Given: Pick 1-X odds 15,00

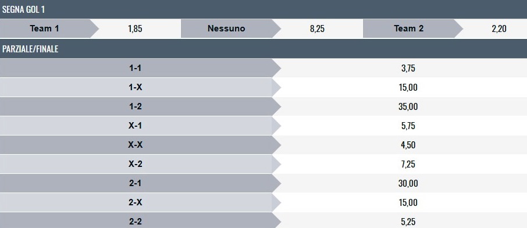Looking at the screenshot, I should click(408, 87).
